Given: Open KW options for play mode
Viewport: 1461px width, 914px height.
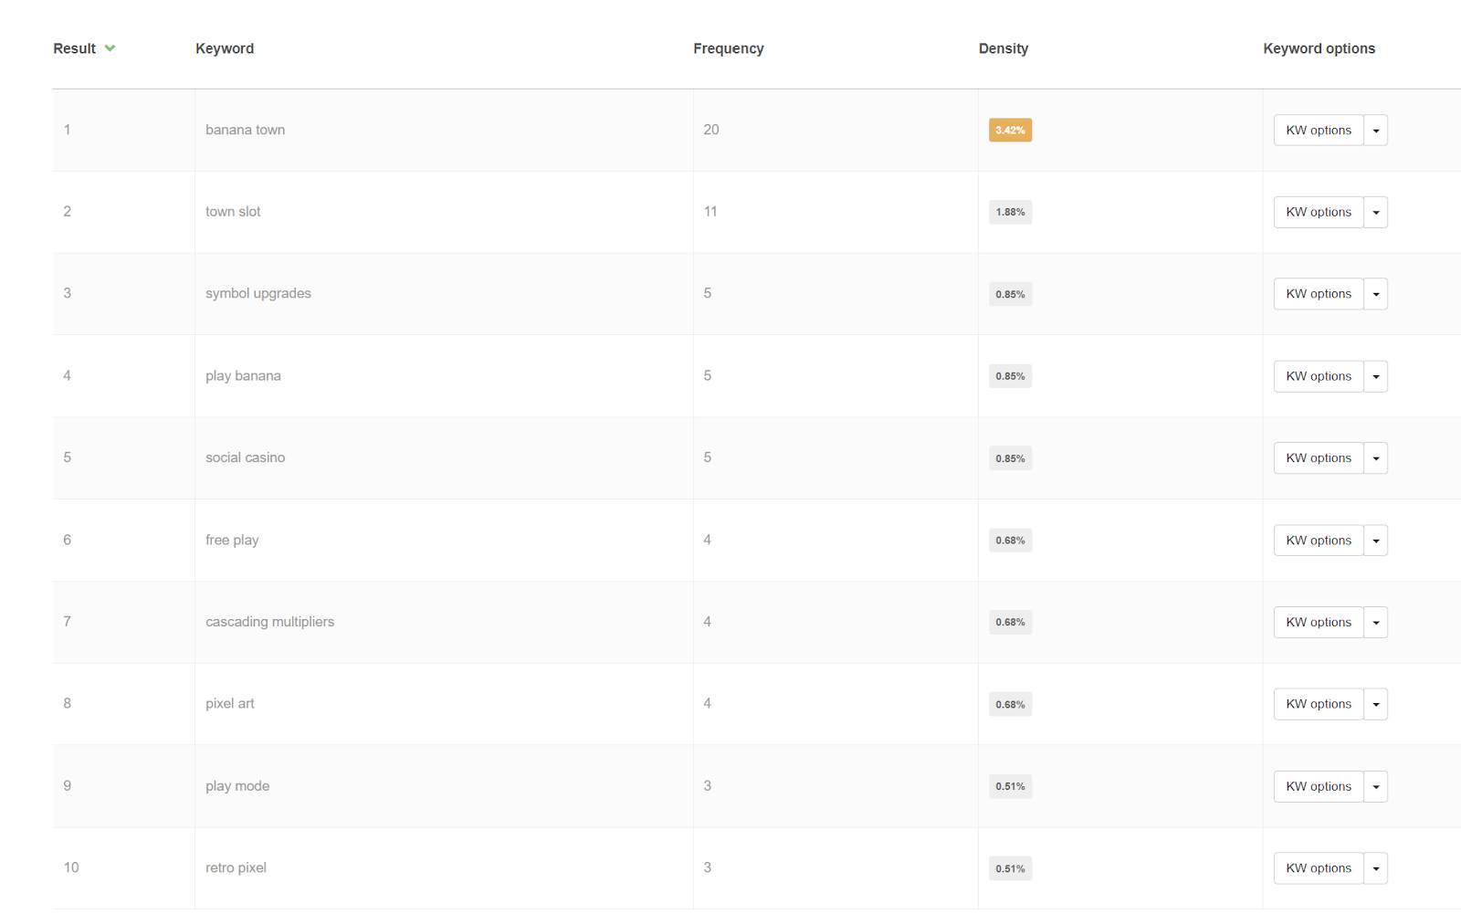Looking at the screenshot, I should 1318,786.
